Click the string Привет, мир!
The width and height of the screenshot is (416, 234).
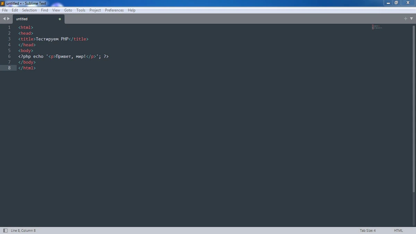[71, 57]
